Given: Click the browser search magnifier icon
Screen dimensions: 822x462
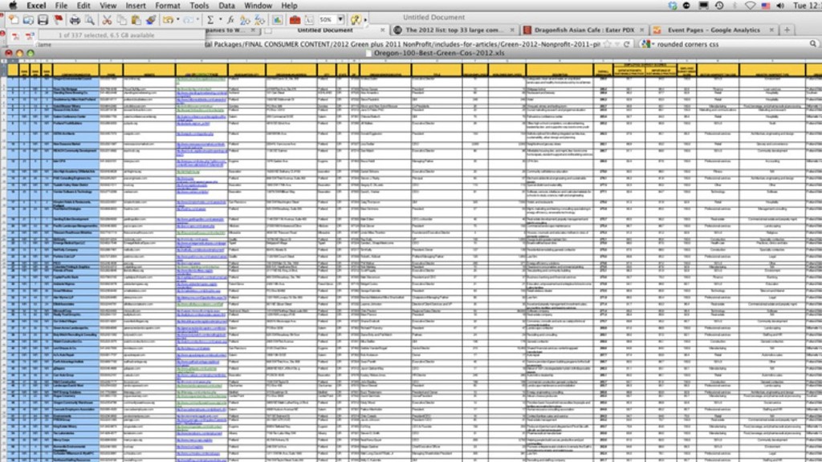Looking at the screenshot, I should tap(812, 44).
